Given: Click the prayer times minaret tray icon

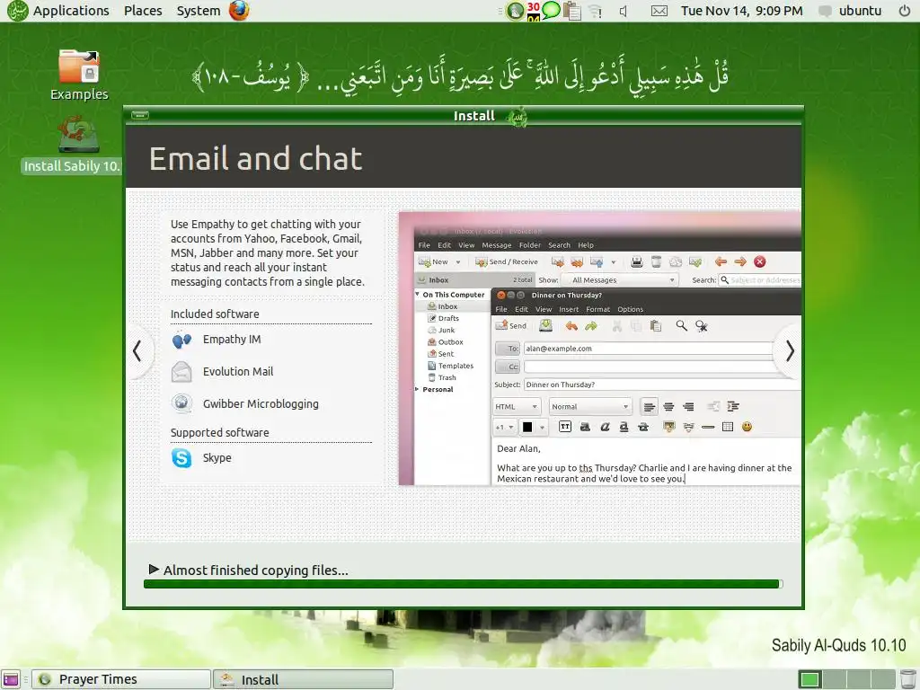Looking at the screenshot, I should pos(515,11).
